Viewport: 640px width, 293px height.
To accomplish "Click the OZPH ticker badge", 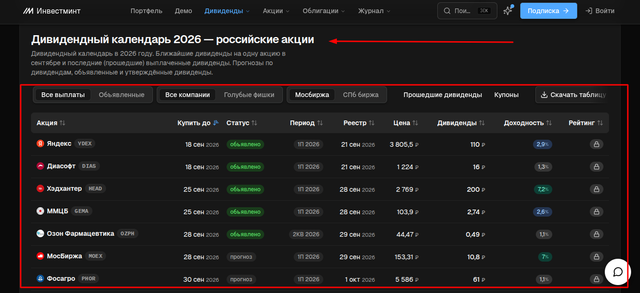I will point(128,233).
